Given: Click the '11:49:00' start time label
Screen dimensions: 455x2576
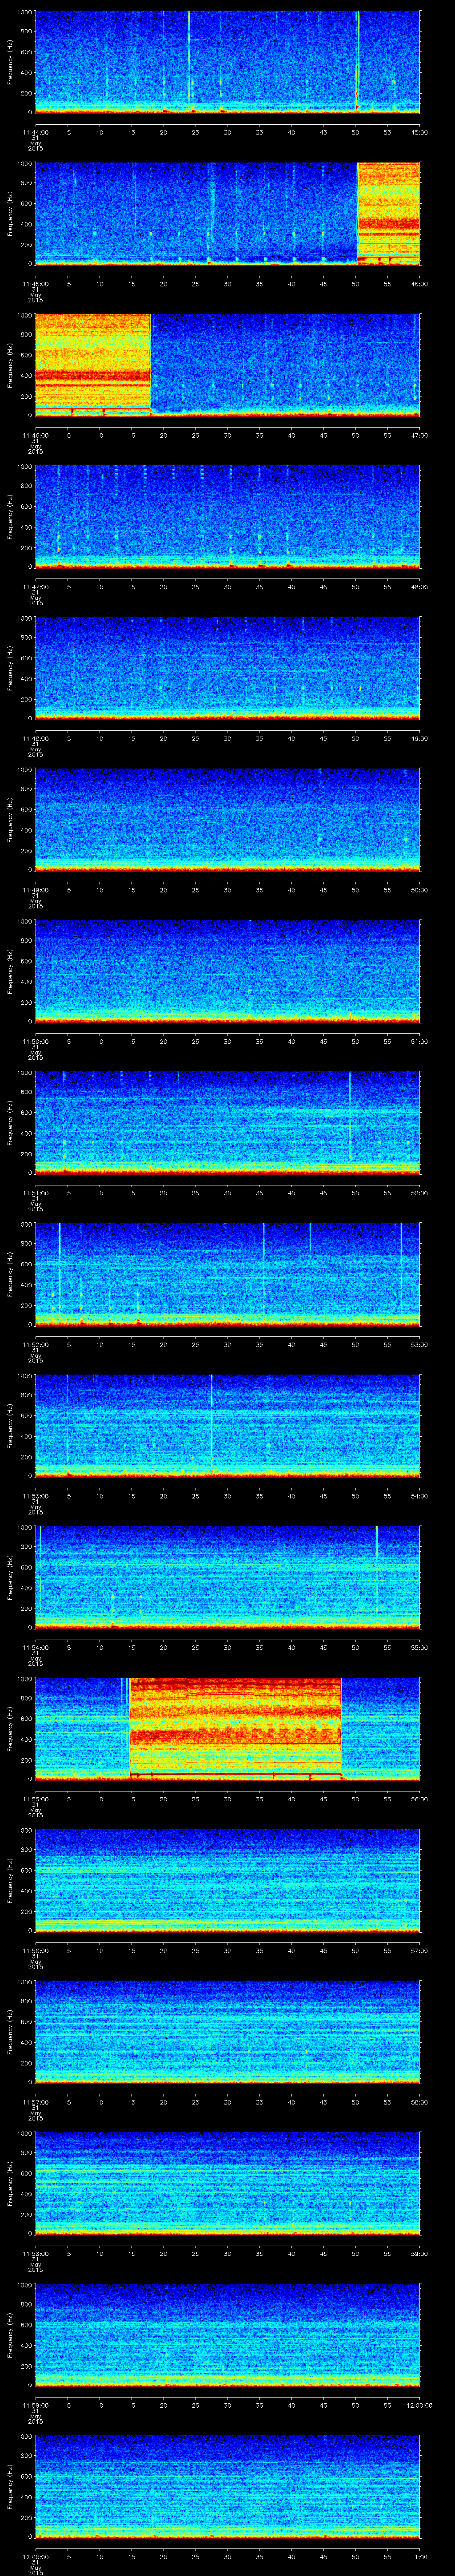Looking at the screenshot, I should 35,890.
